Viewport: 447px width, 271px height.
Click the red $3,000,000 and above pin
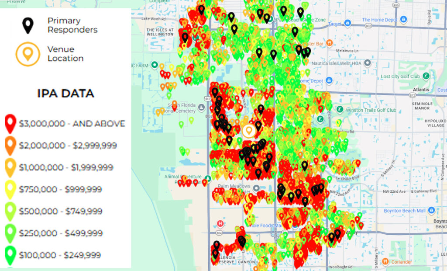10,123
